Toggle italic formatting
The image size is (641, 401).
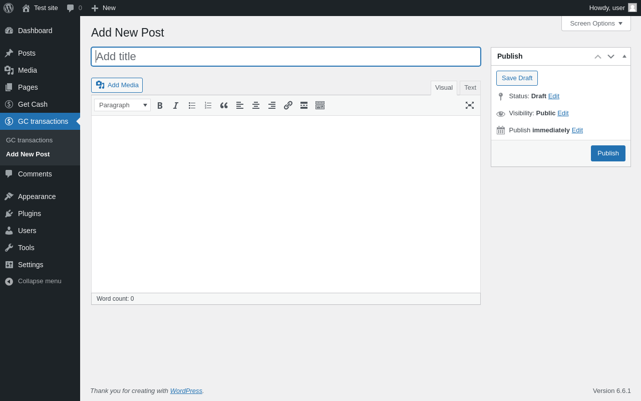(x=176, y=105)
